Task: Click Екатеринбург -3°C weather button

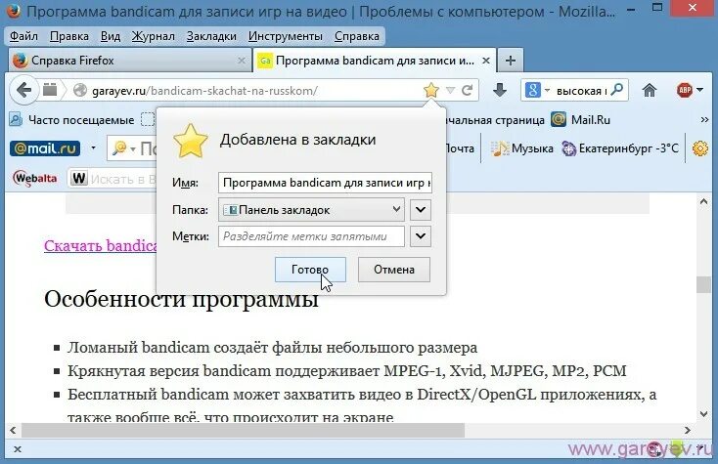Action: click(620, 148)
